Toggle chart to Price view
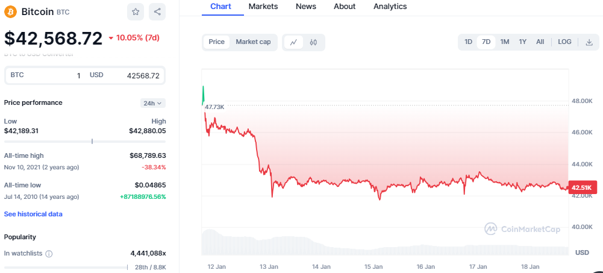603x273 pixels. click(217, 42)
